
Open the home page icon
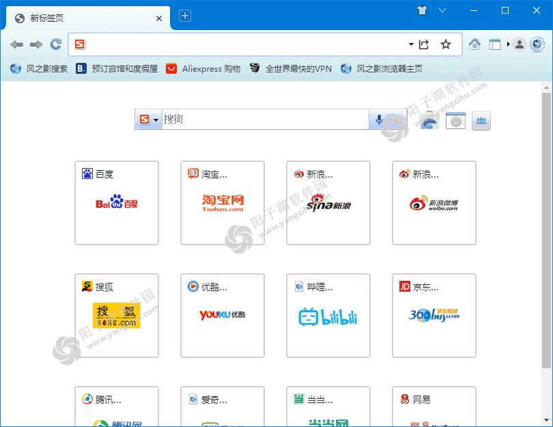point(474,44)
